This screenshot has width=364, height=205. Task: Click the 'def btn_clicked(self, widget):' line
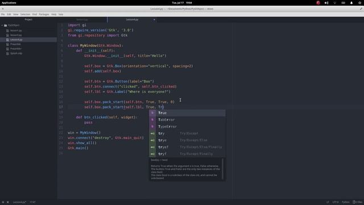[107, 117]
